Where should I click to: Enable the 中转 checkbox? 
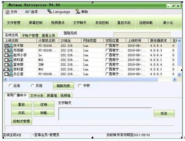pos(80,86)
